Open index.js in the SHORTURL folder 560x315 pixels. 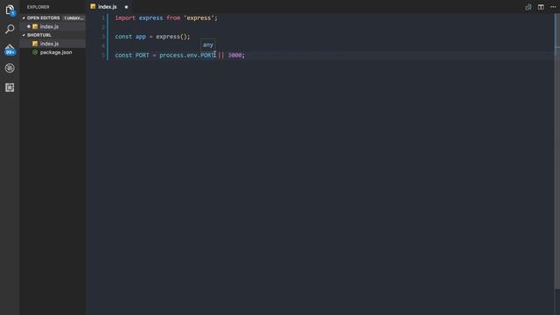52,44
